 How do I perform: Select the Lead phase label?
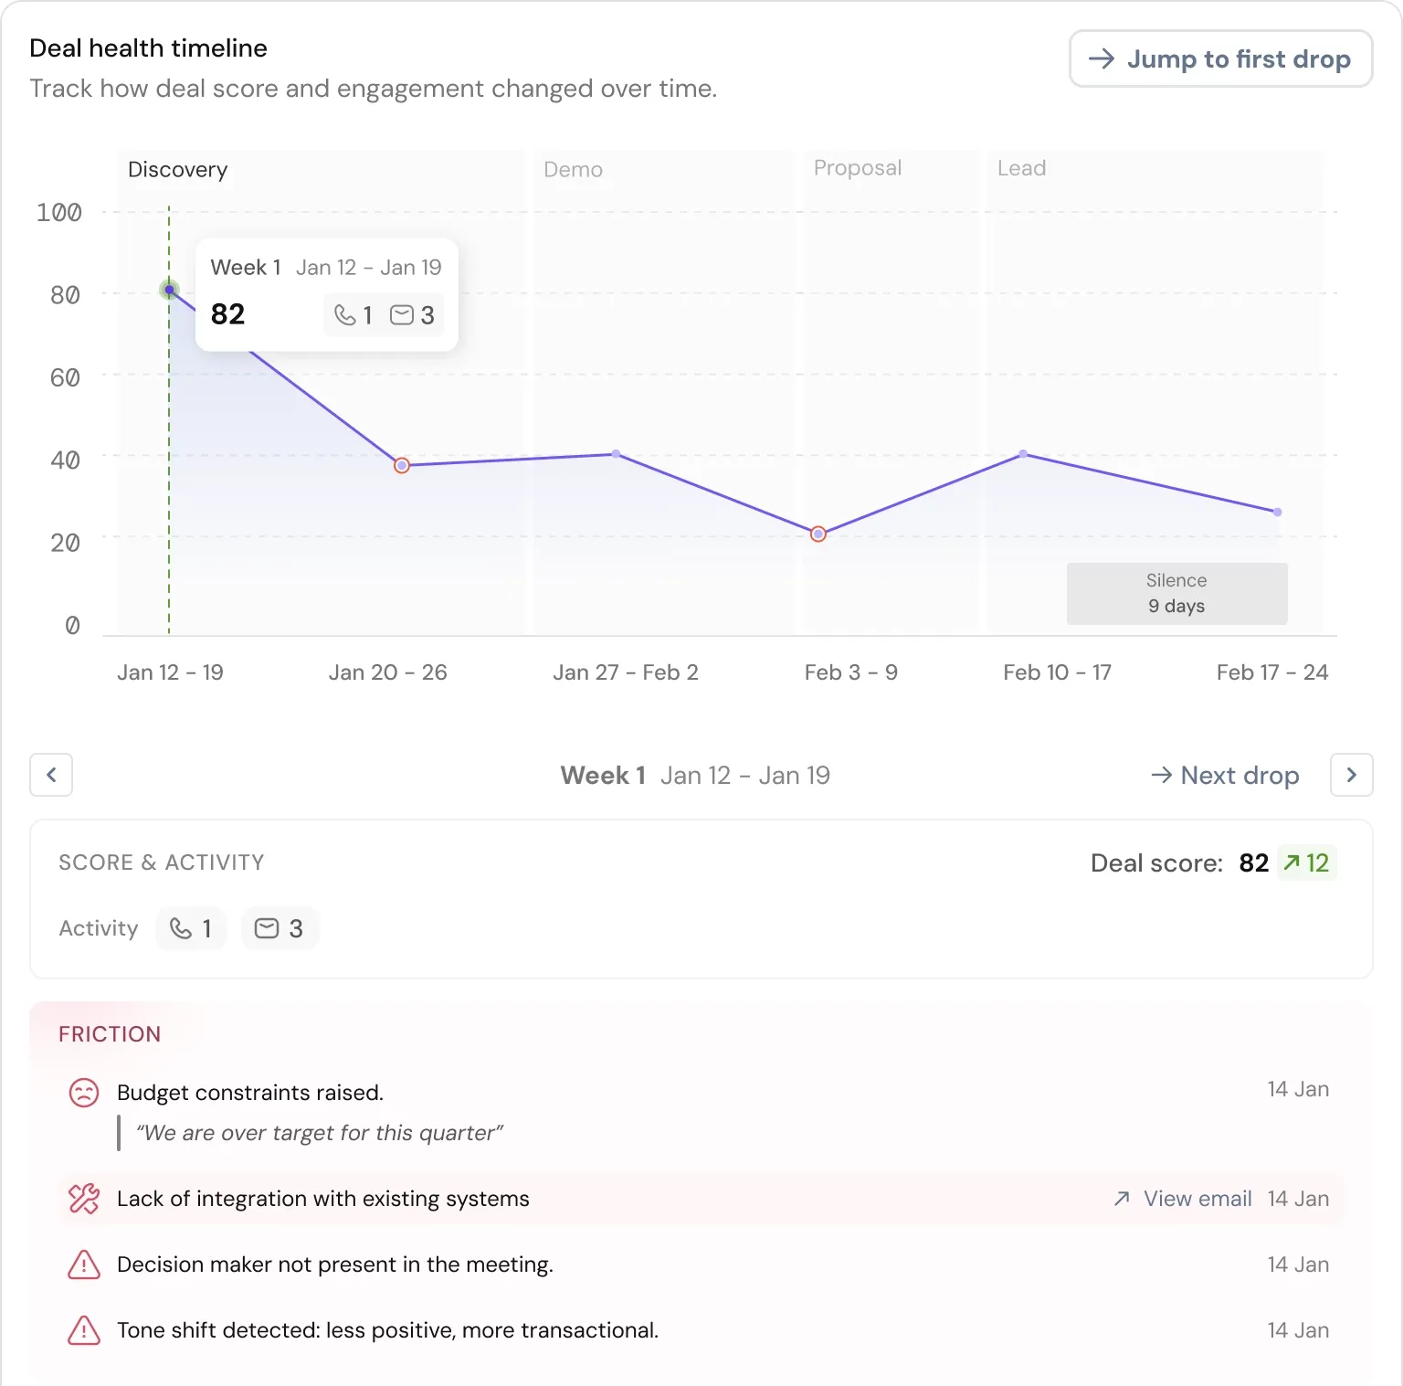click(1021, 168)
